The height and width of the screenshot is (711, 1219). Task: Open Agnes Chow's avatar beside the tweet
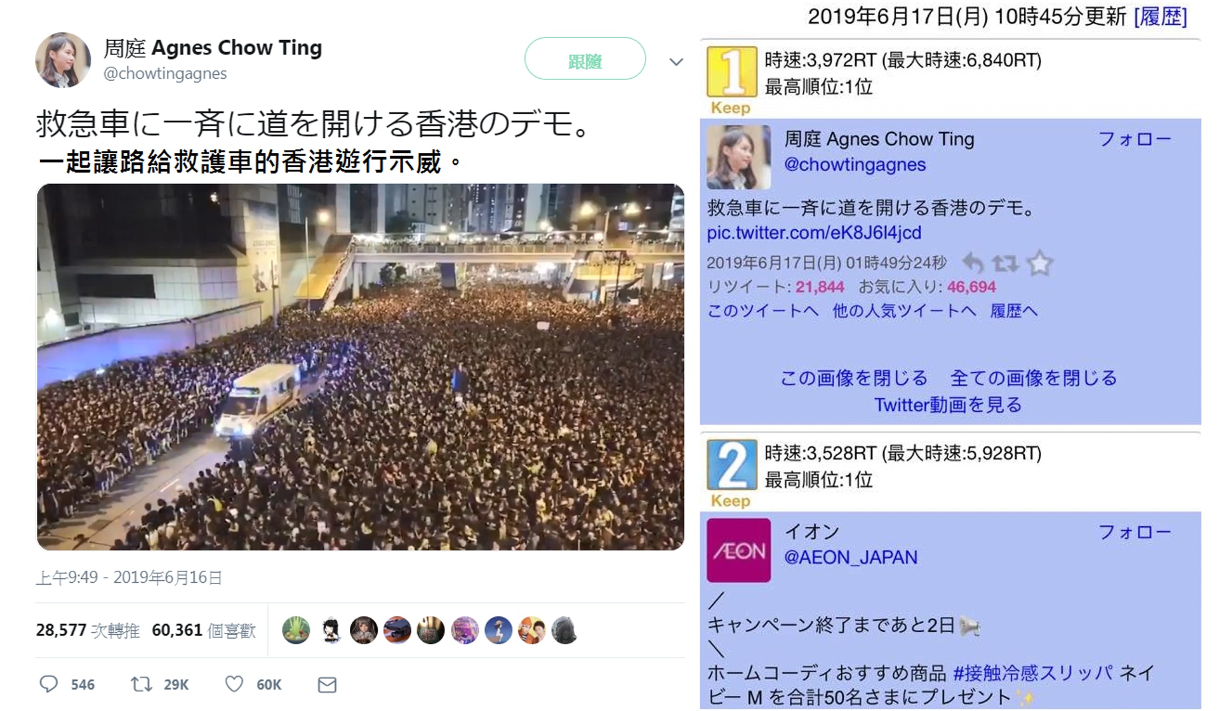63,60
